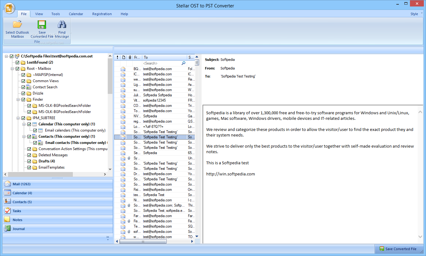426x256 pixels.
Task: Collapse the Finder folder node
Action: click(18, 99)
